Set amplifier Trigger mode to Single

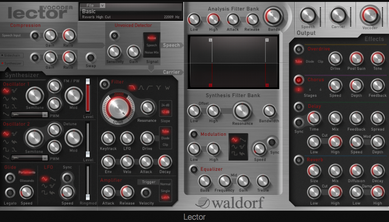tap(164, 192)
